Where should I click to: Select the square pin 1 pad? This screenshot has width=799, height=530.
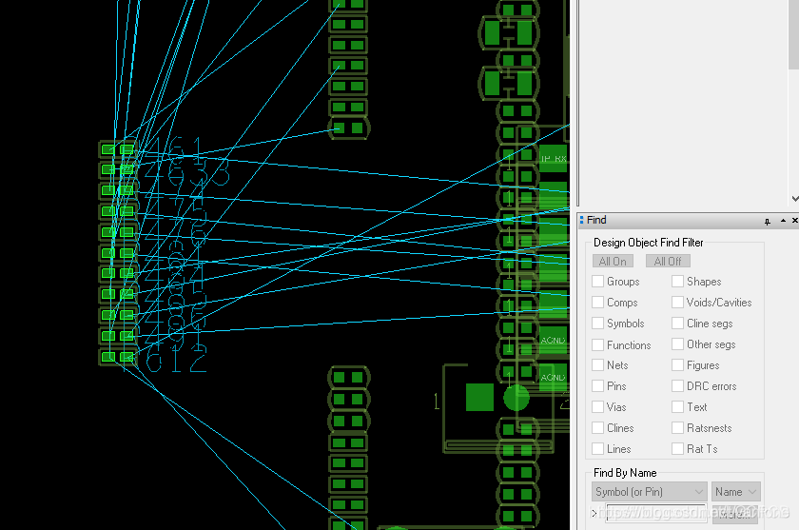tap(479, 397)
